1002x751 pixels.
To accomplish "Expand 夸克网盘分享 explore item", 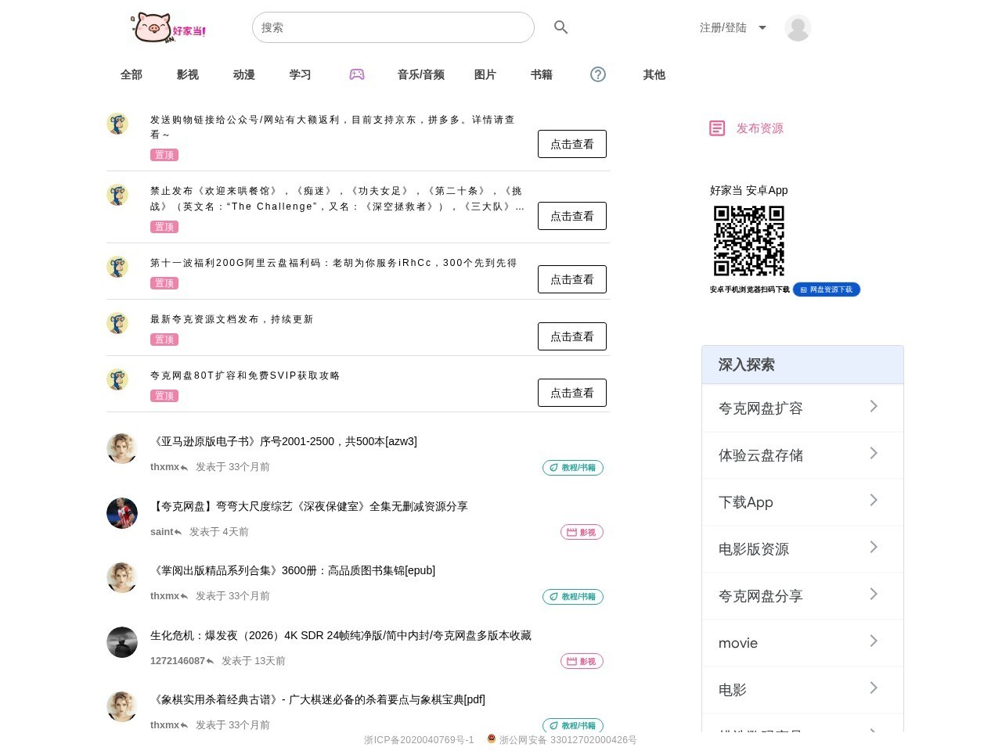I will click(x=802, y=595).
